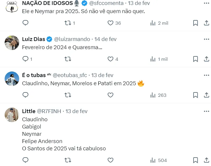View analytics showing 504 views
211x166 pixels.
[x=159, y=160]
